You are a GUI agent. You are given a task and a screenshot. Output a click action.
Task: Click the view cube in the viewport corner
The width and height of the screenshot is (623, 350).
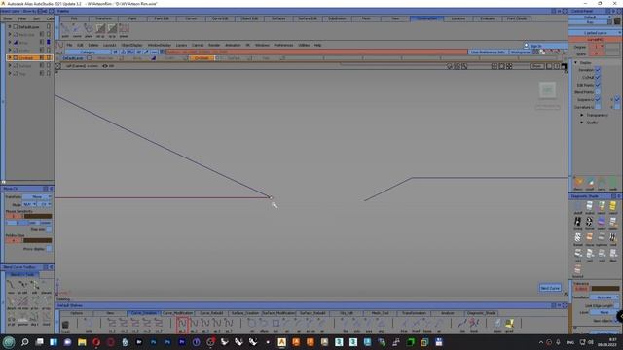coord(547,90)
